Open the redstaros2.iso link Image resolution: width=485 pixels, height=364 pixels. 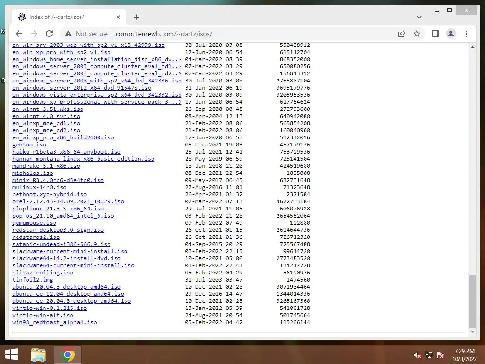(36, 237)
